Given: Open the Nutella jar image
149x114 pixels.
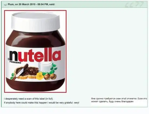Looking at the screenshot, I should pos(35,51).
